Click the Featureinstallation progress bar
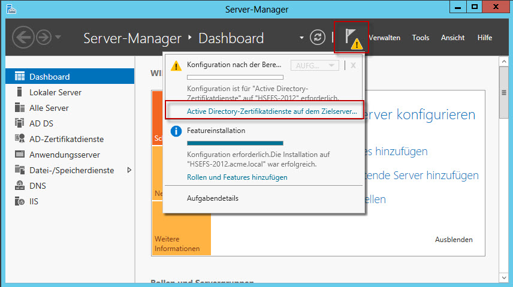 (x=235, y=143)
